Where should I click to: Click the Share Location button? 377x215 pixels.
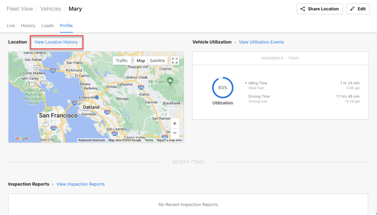pyautogui.click(x=320, y=9)
